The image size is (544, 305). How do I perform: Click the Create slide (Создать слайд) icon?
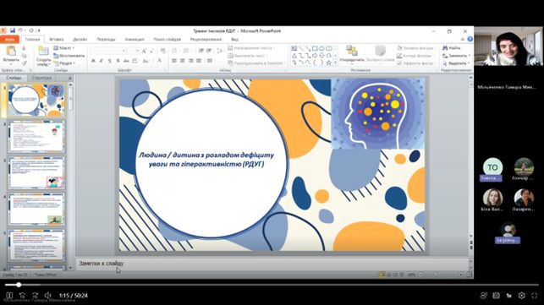click(43, 52)
